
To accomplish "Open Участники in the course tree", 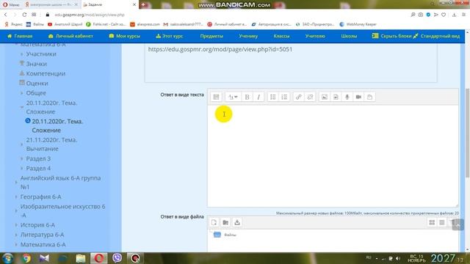I will coord(41,54).
